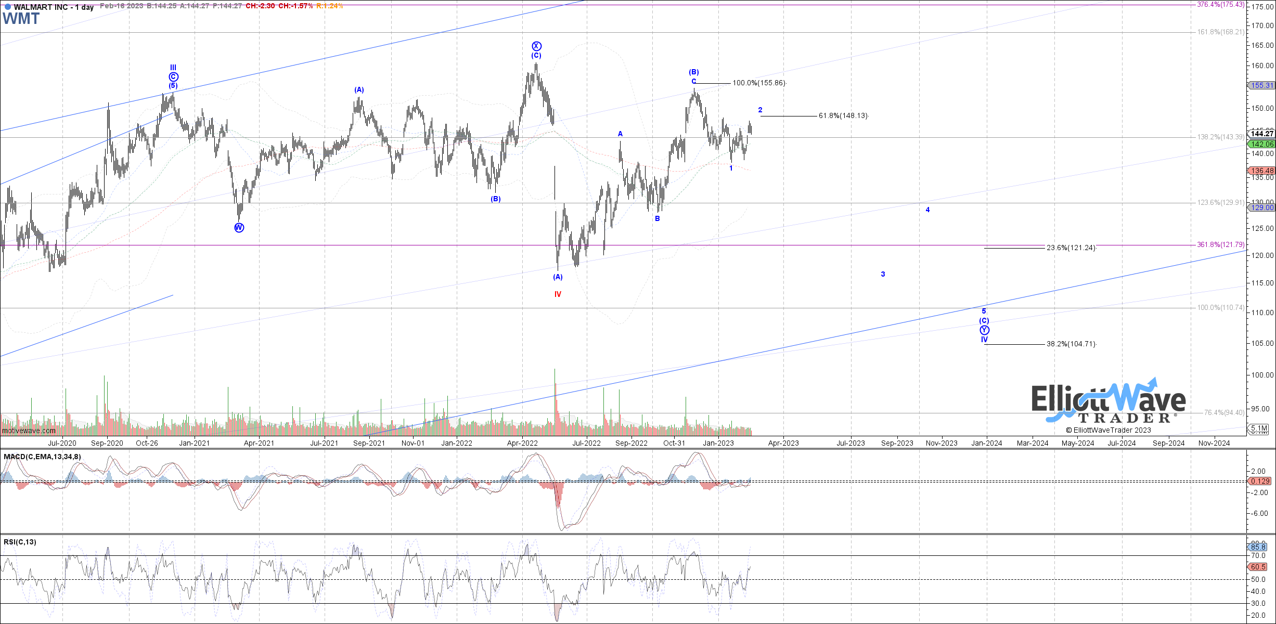Select the circled W wave label
Image resolution: width=1276 pixels, height=624 pixels.
[239, 228]
